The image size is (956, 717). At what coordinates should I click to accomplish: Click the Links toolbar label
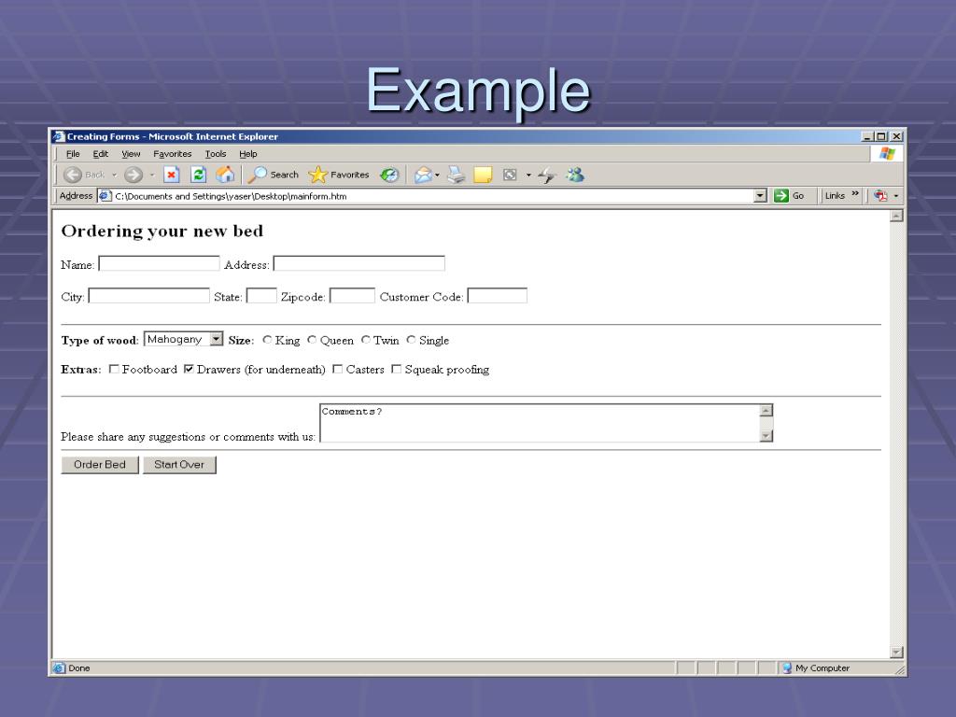[x=835, y=196]
